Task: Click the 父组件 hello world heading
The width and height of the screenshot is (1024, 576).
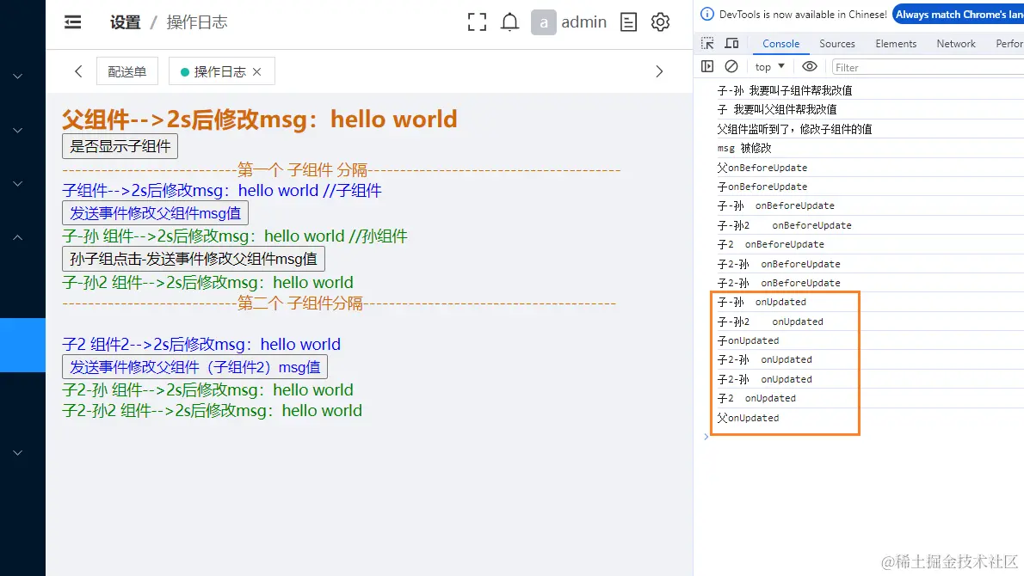Action: coord(259,119)
